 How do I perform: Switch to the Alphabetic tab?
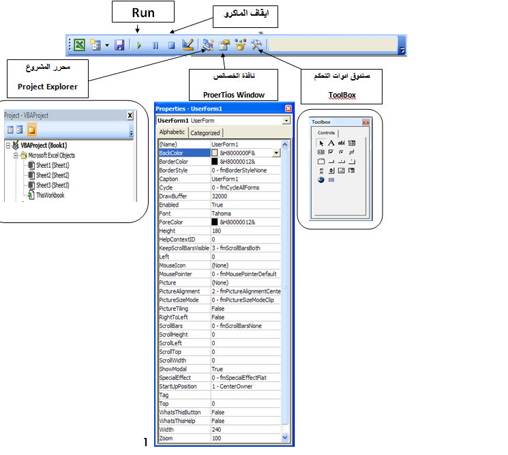coord(172,132)
